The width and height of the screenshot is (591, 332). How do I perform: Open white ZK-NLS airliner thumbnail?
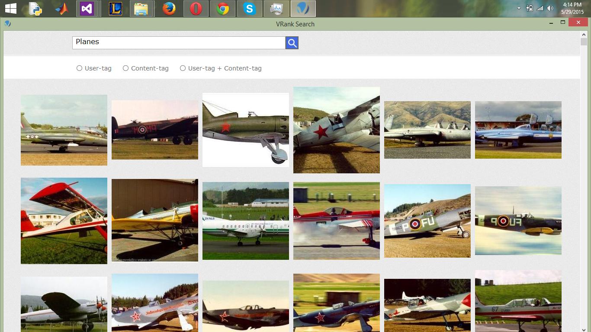(x=246, y=221)
